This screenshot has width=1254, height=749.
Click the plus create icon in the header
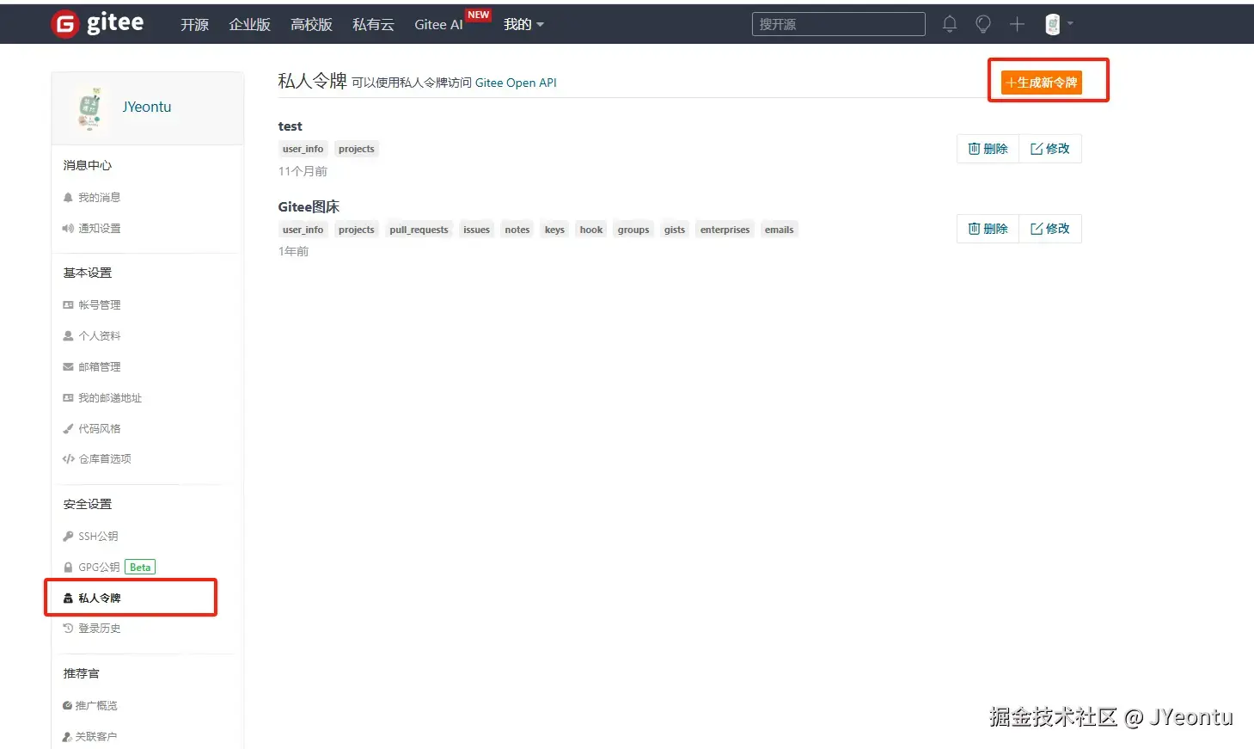[1017, 24]
